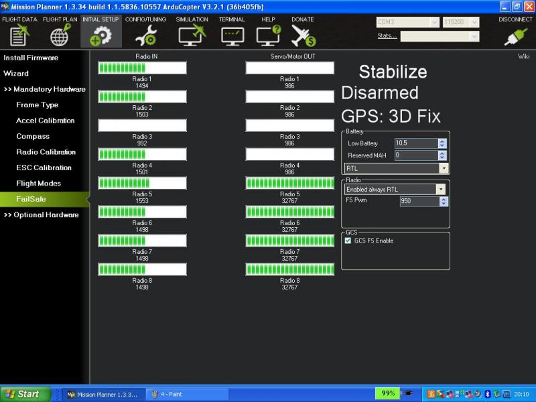The height and width of the screenshot is (402, 536).
Task: Open Flight Modes setup page
Action: 38,184
